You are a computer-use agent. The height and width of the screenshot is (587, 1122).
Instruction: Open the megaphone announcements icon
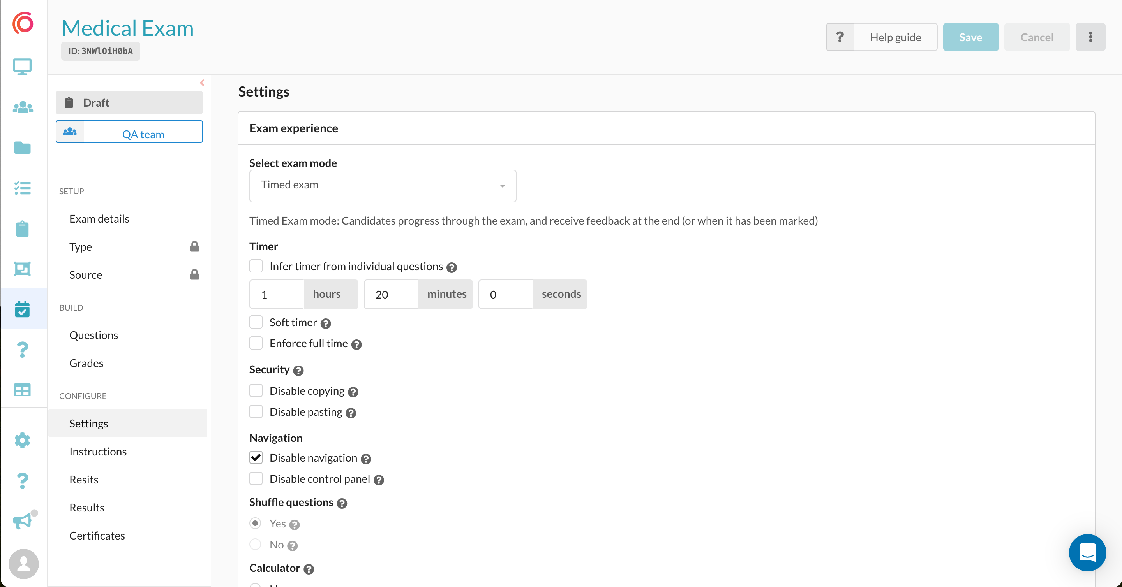point(22,520)
